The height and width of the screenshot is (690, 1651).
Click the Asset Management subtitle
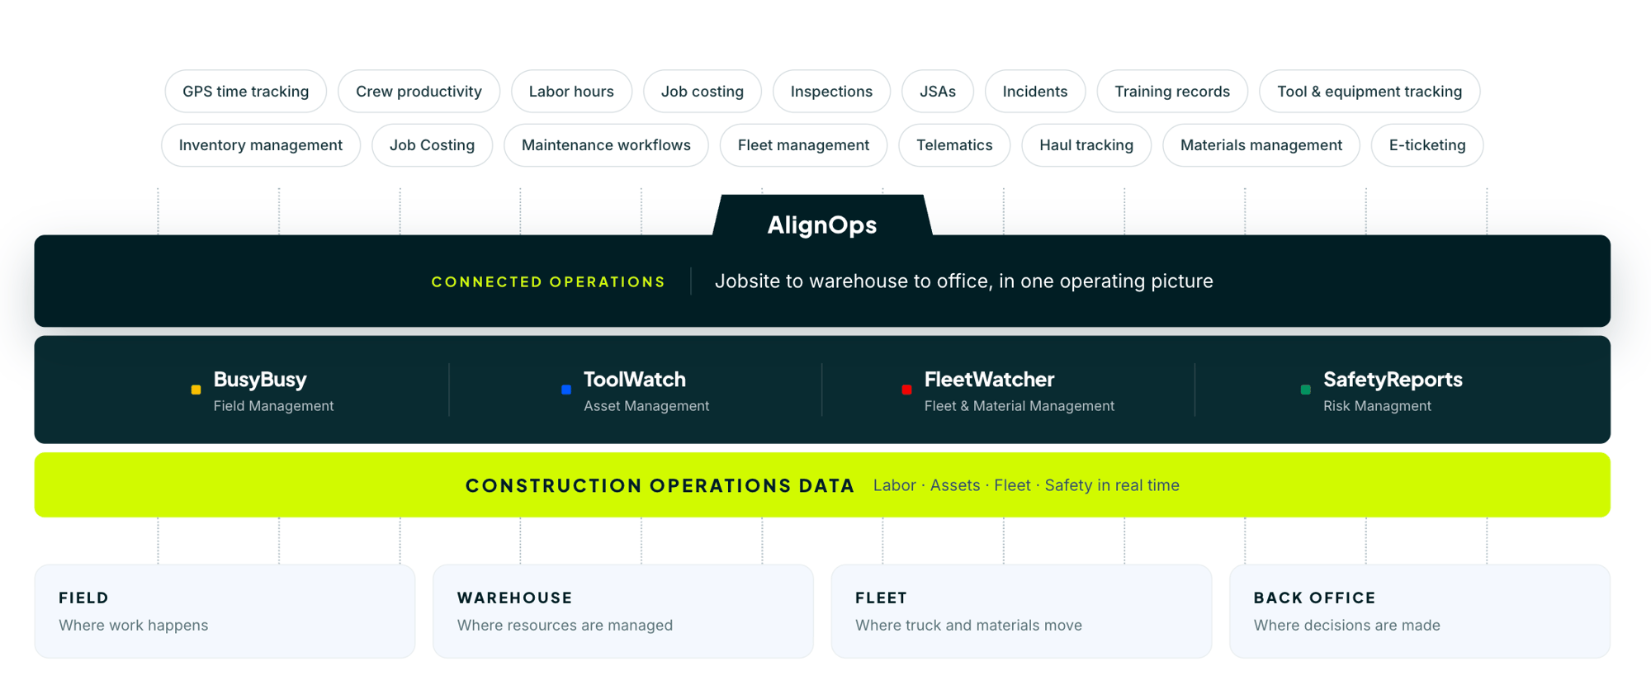click(646, 406)
